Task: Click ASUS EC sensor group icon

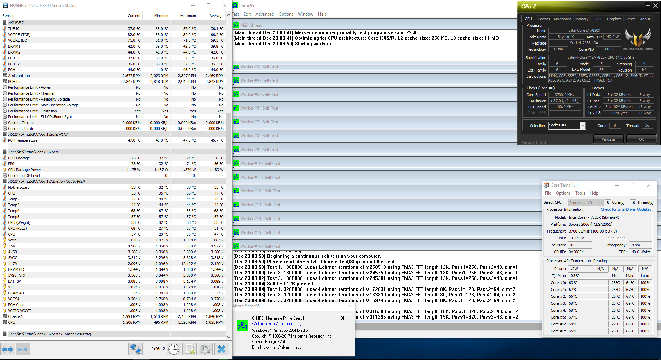Action: coord(5,23)
